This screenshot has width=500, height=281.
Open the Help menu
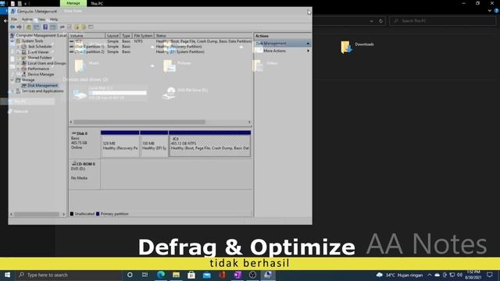click(x=54, y=20)
